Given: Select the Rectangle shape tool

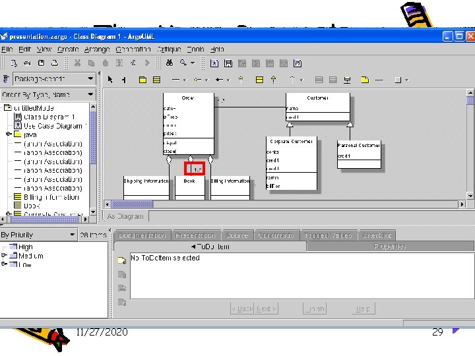Looking at the screenshot, I should (x=398, y=80).
